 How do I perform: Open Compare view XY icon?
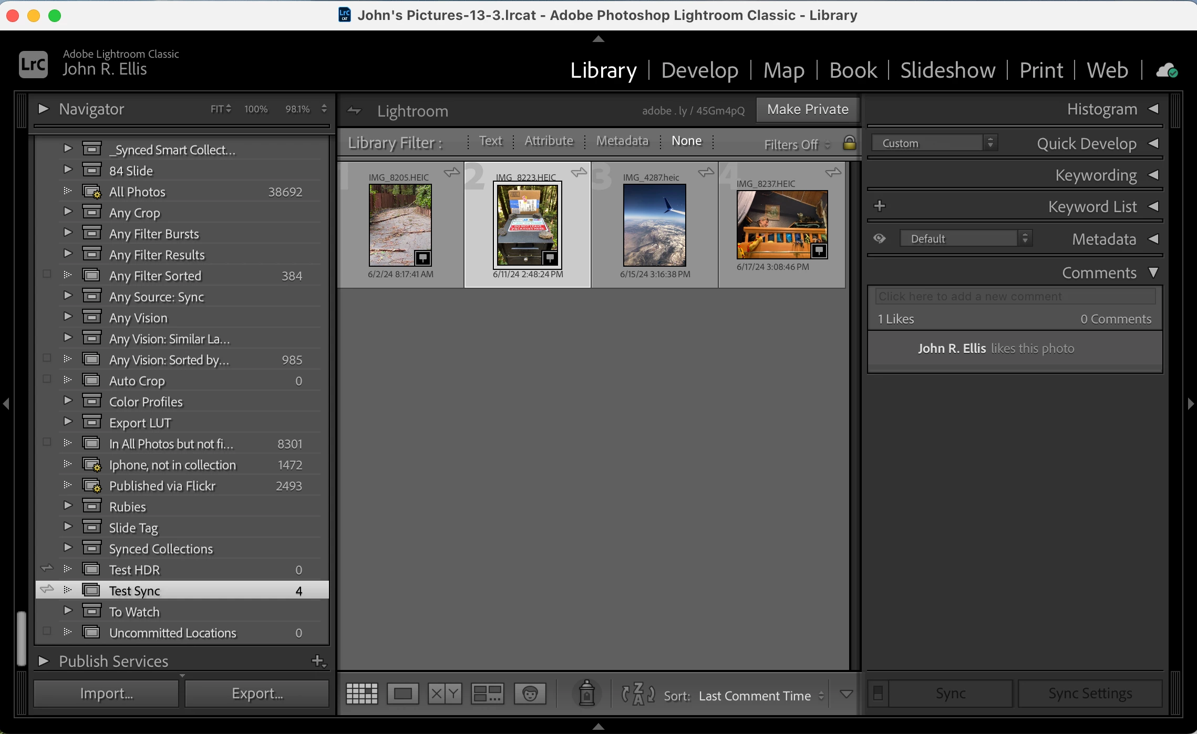(x=445, y=694)
